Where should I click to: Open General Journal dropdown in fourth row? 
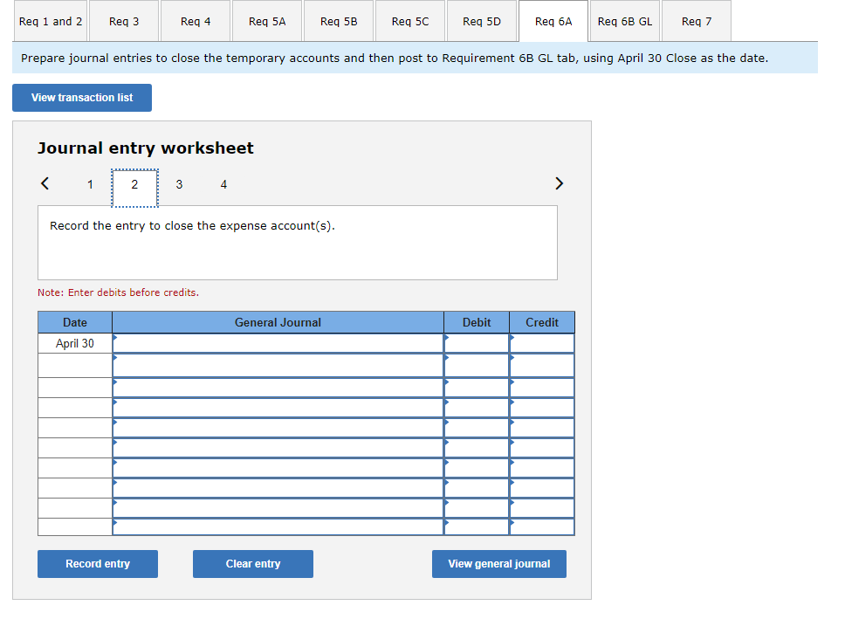(278, 408)
